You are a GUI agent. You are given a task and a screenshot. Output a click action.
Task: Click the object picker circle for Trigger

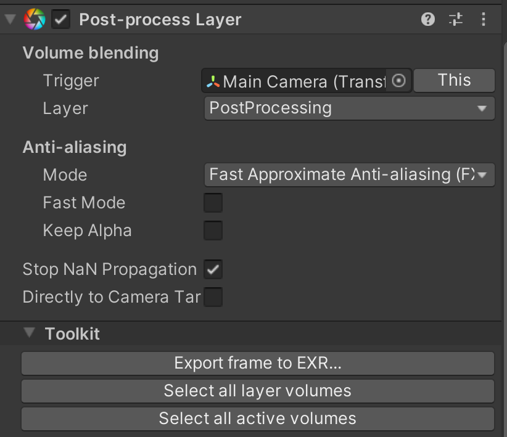399,81
